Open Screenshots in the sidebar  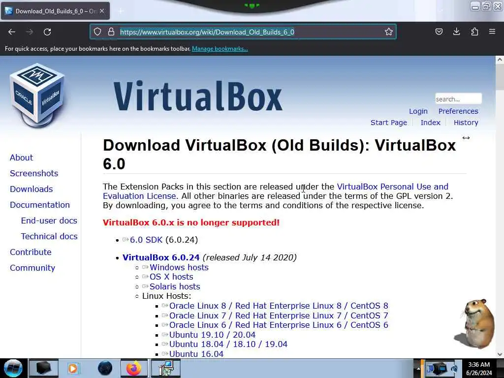pyautogui.click(x=34, y=173)
